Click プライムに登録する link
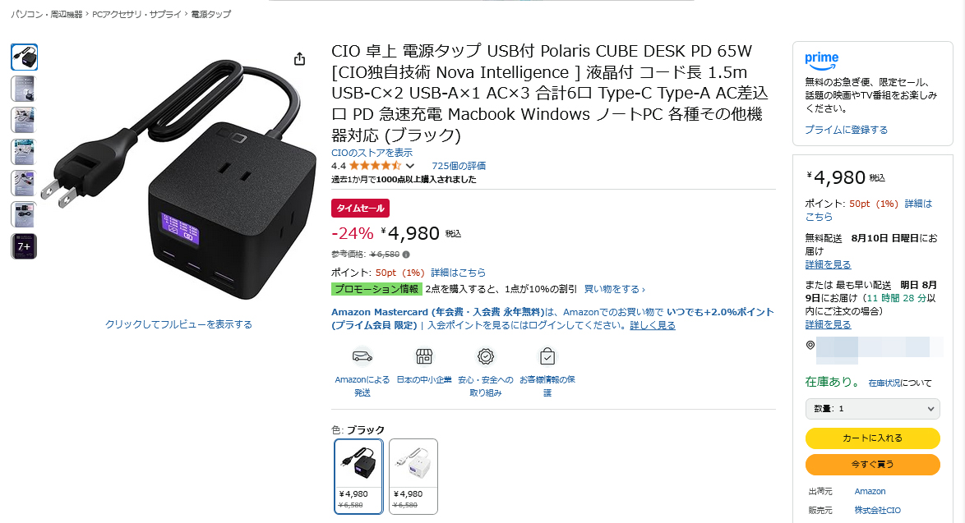Screen dimensions: 965x523 pyautogui.click(x=846, y=130)
